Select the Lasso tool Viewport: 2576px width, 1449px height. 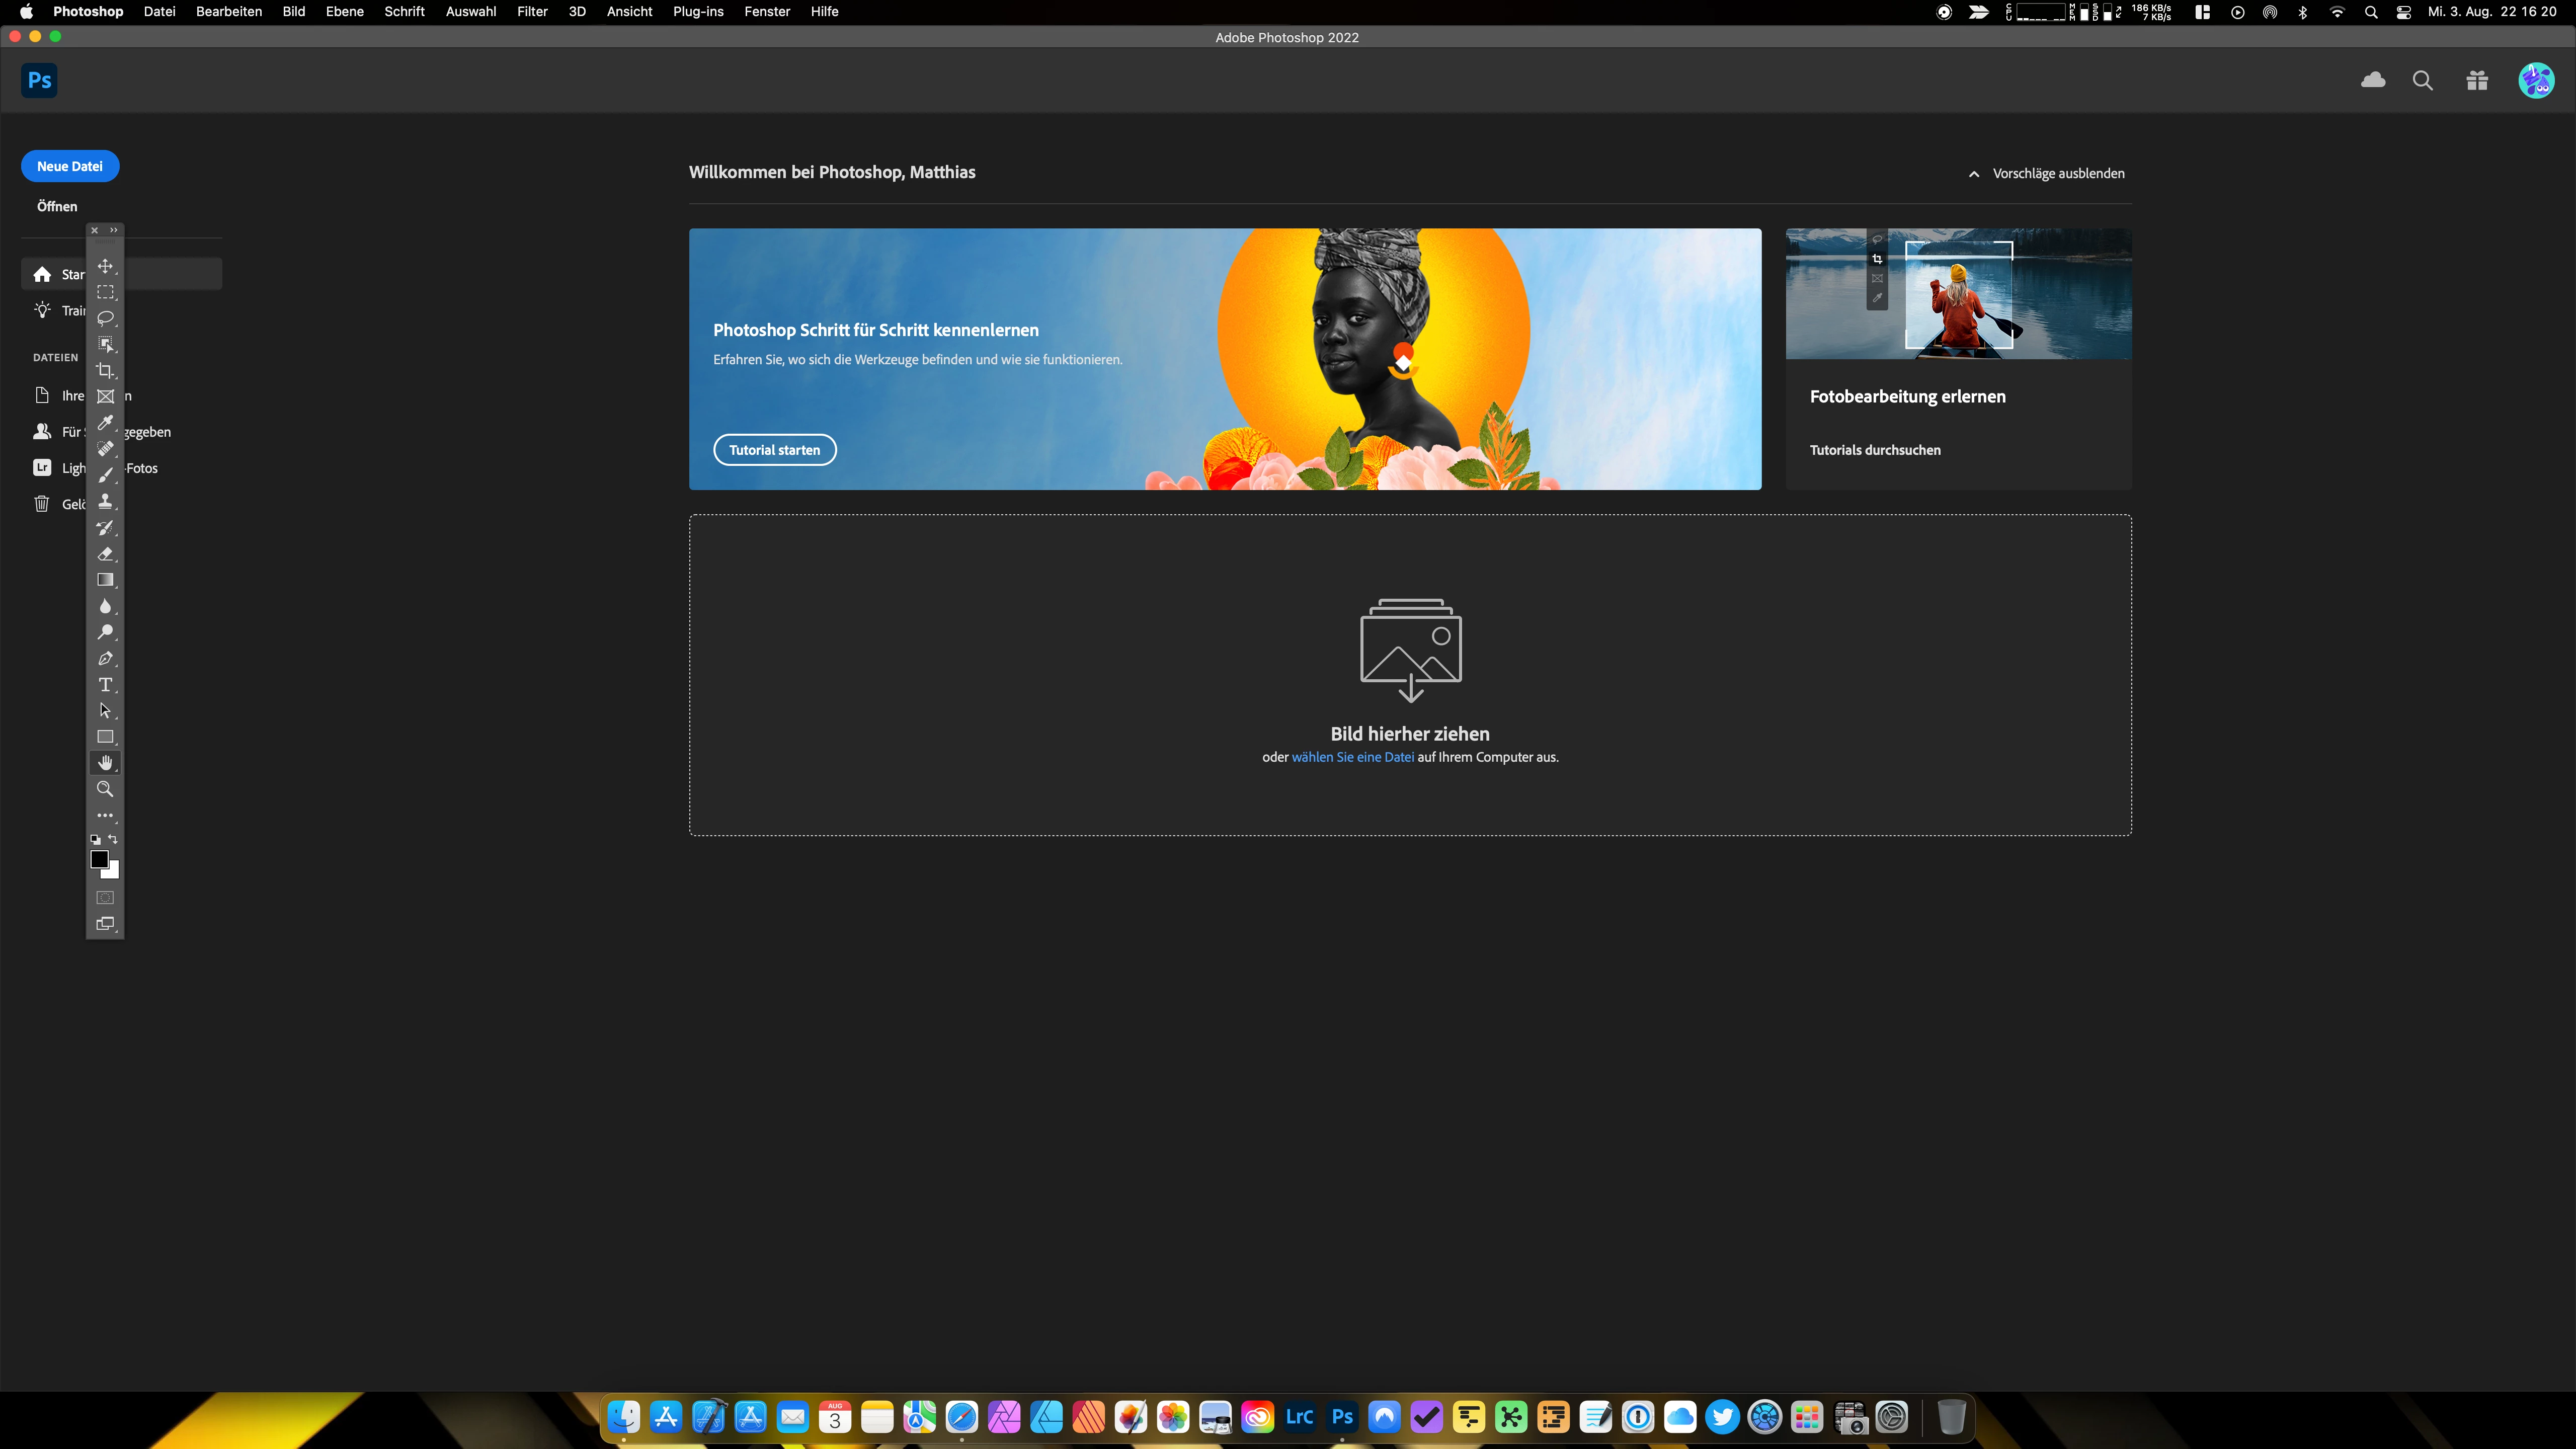105,318
